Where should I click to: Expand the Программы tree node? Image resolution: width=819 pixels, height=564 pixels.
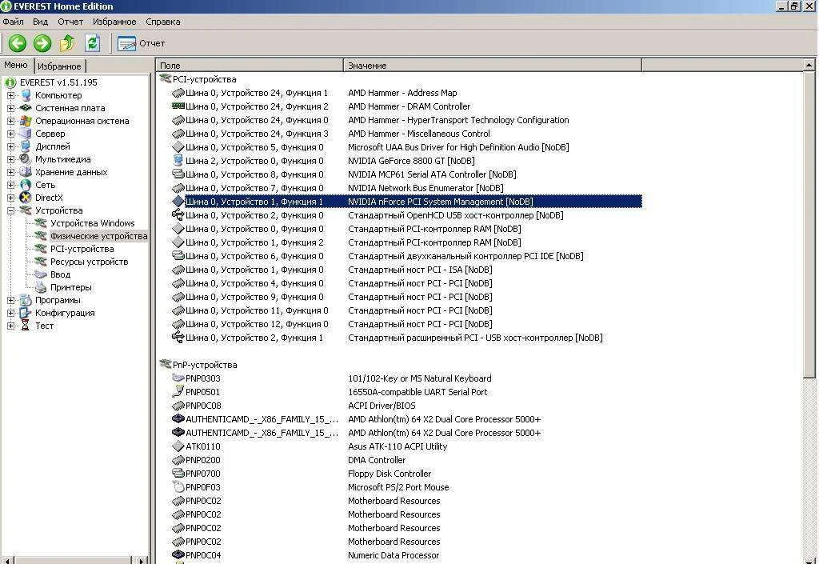tap(10, 300)
